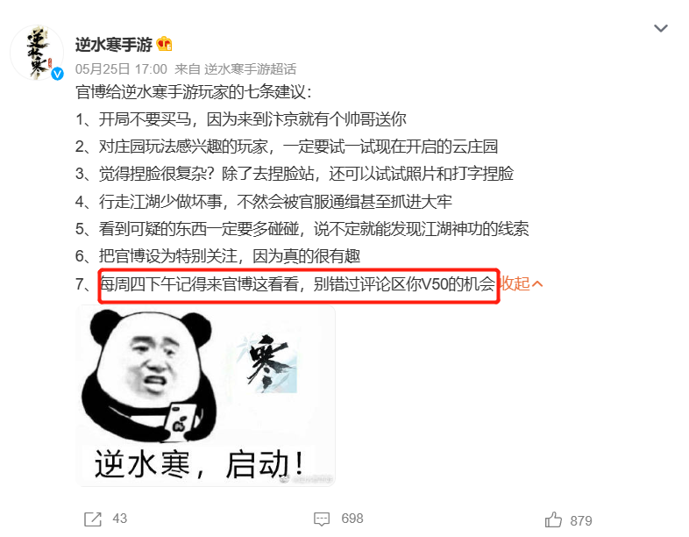Click the comment count 698

pos(352,519)
